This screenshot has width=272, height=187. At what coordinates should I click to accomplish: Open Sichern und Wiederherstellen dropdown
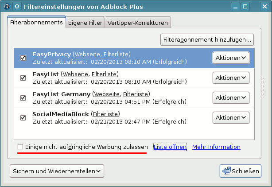pos(57,171)
